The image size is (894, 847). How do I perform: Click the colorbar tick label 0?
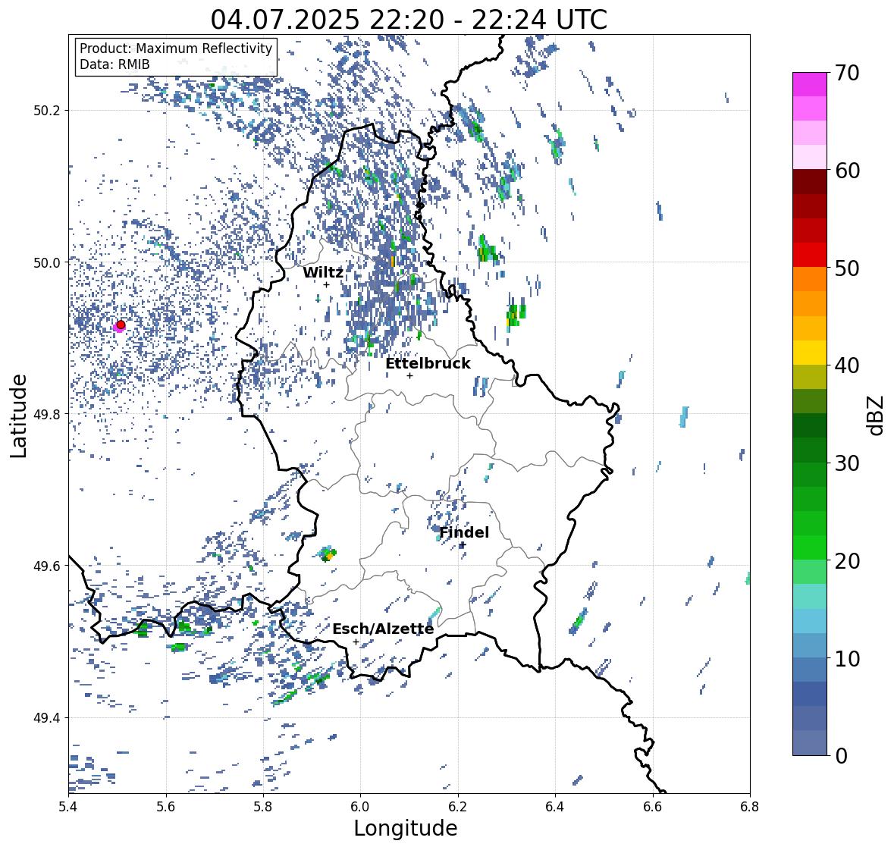tap(841, 756)
